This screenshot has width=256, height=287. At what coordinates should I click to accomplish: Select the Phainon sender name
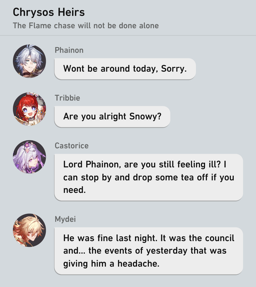click(x=69, y=50)
